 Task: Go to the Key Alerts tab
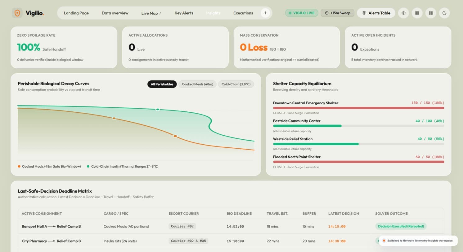tap(184, 13)
